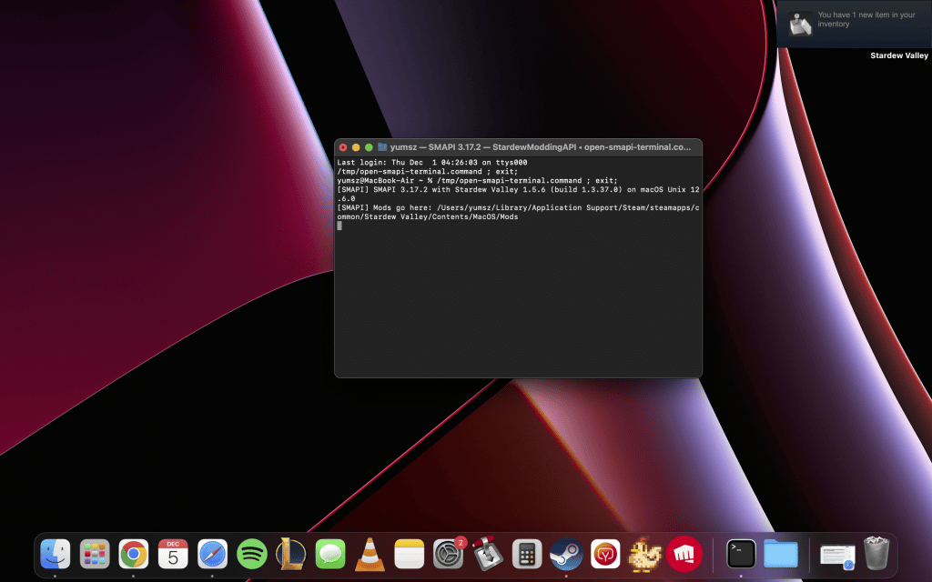Open the blue folder stack in dock
This screenshot has height=582, width=932.
tap(780, 554)
